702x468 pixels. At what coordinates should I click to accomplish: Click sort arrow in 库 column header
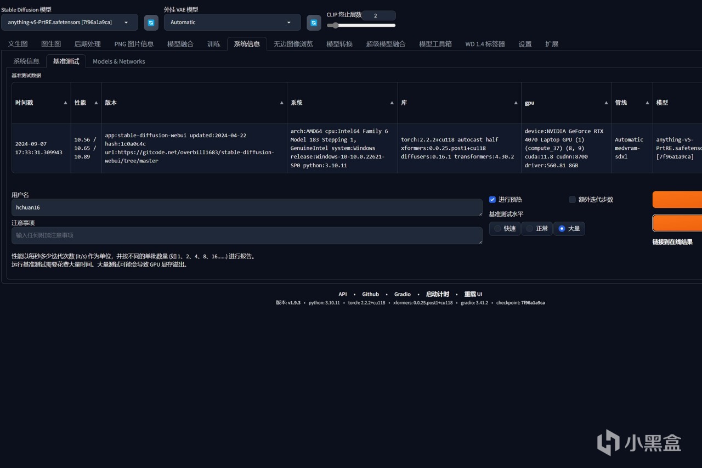[x=516, y=103]
